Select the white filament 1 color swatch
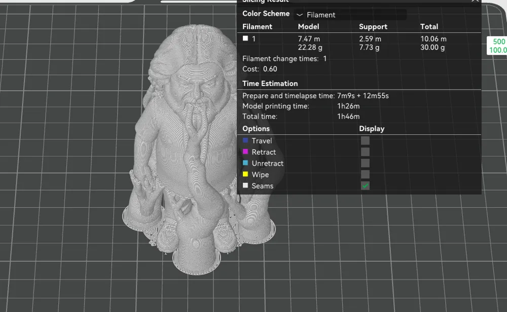 coord(246,38)
